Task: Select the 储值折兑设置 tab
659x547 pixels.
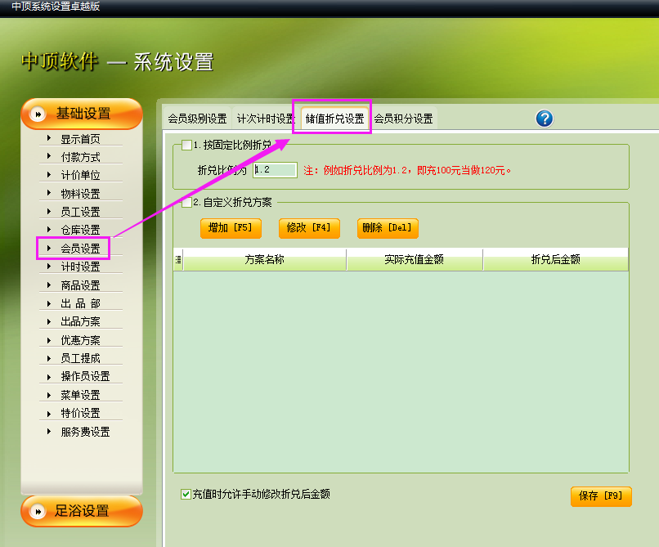Action: pos(335,119)
